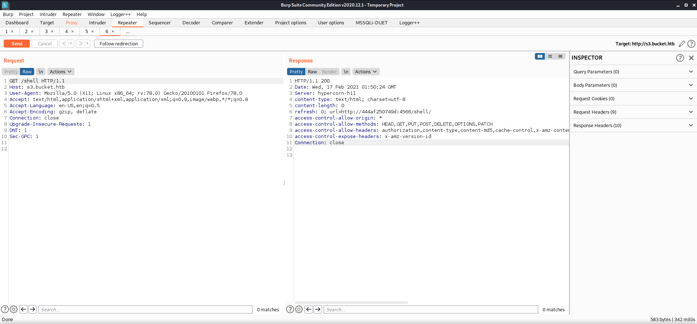Select side-by-side layout icon
The image size is (697, 324).
tap(540, 56)
